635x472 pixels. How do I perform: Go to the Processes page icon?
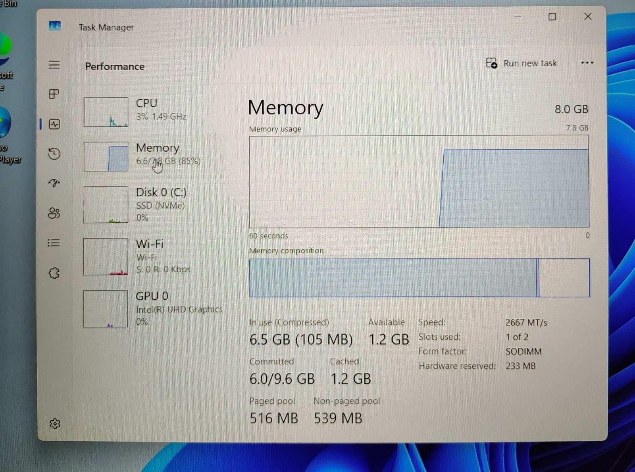tap(54, 94)
